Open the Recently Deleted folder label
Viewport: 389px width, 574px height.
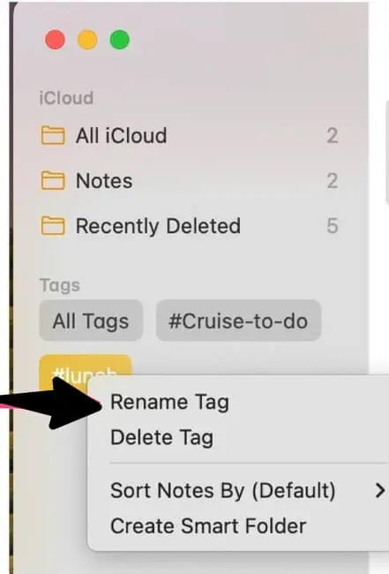(158, 225)
